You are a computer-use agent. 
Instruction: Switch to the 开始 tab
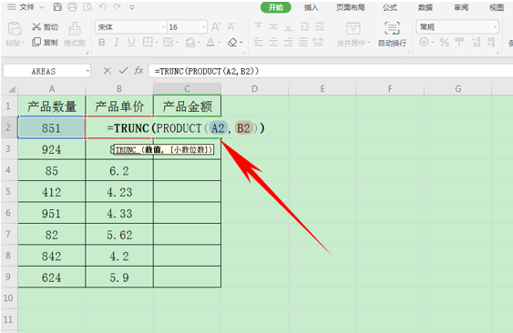click(x=275, y=7)
